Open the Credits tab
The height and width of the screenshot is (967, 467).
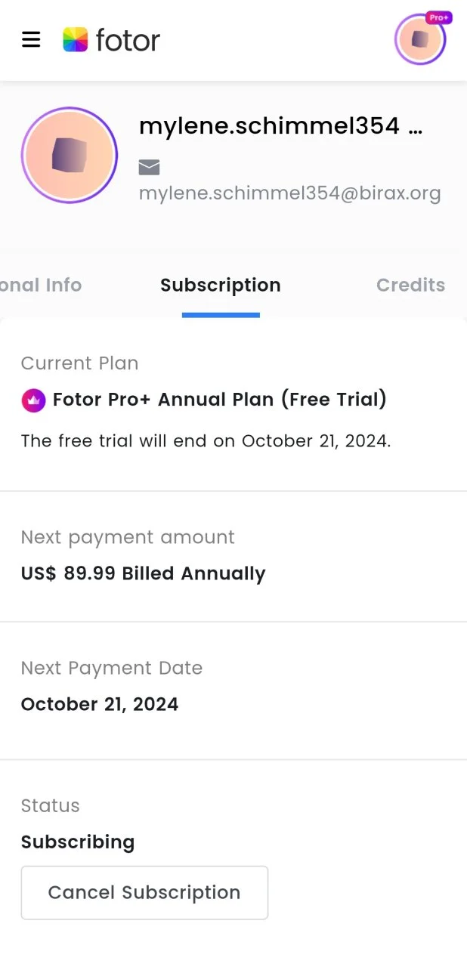click(410, 285)
